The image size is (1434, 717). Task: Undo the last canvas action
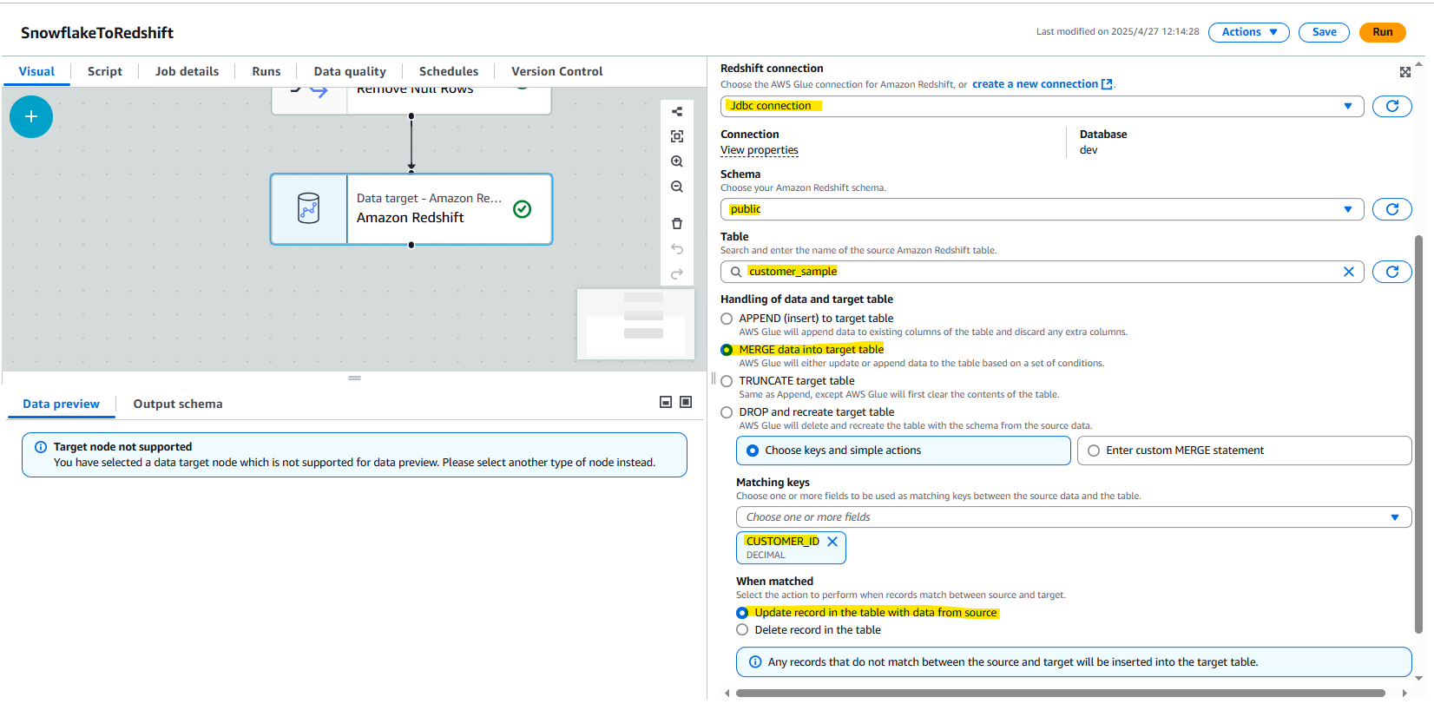coord(677,249)
